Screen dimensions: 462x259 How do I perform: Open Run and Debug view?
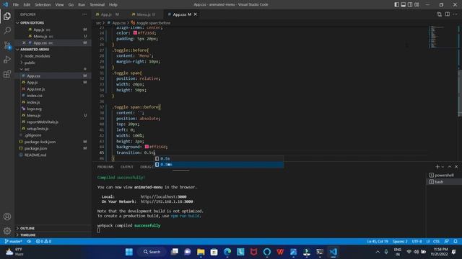pyautogui.click(x=7, y=59)
